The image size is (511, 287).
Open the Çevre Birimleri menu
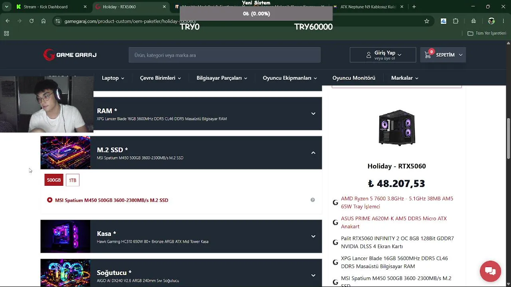[160, 78]
